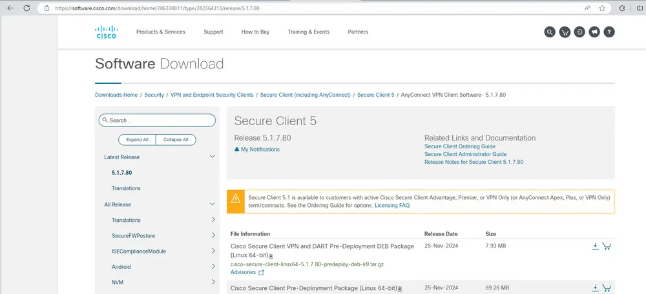
Task: Click the browser address bar URL
Action: tap(158, 8)
